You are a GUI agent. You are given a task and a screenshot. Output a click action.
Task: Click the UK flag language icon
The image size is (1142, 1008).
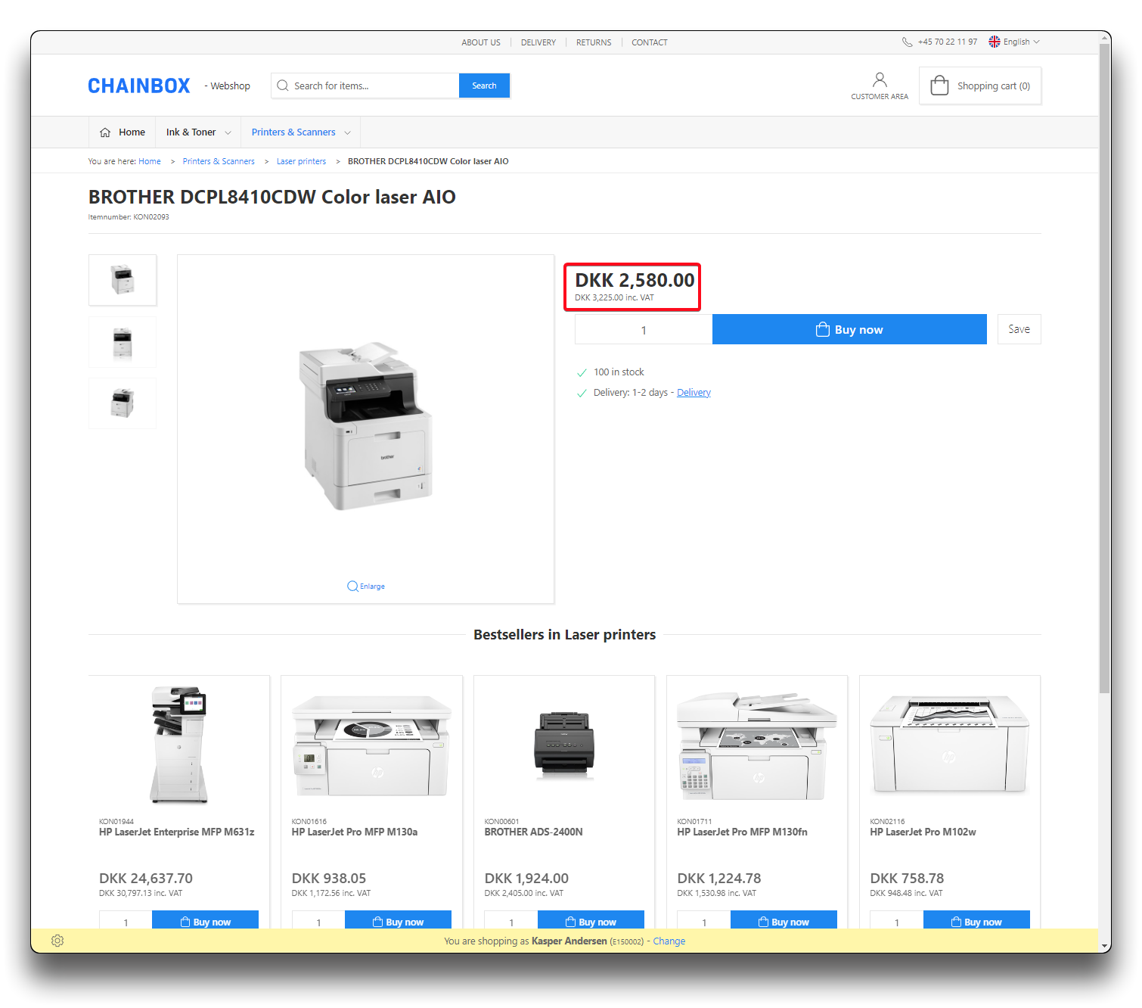coord(995,42)
